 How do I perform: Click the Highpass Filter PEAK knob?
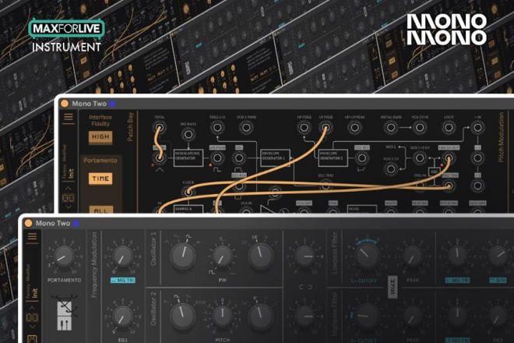tap(413, 316)
